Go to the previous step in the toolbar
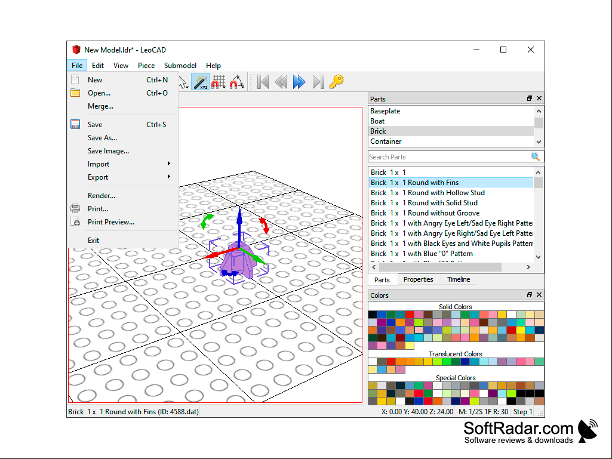The width and height of the screenshot is (612, 459). coord(281,82)
